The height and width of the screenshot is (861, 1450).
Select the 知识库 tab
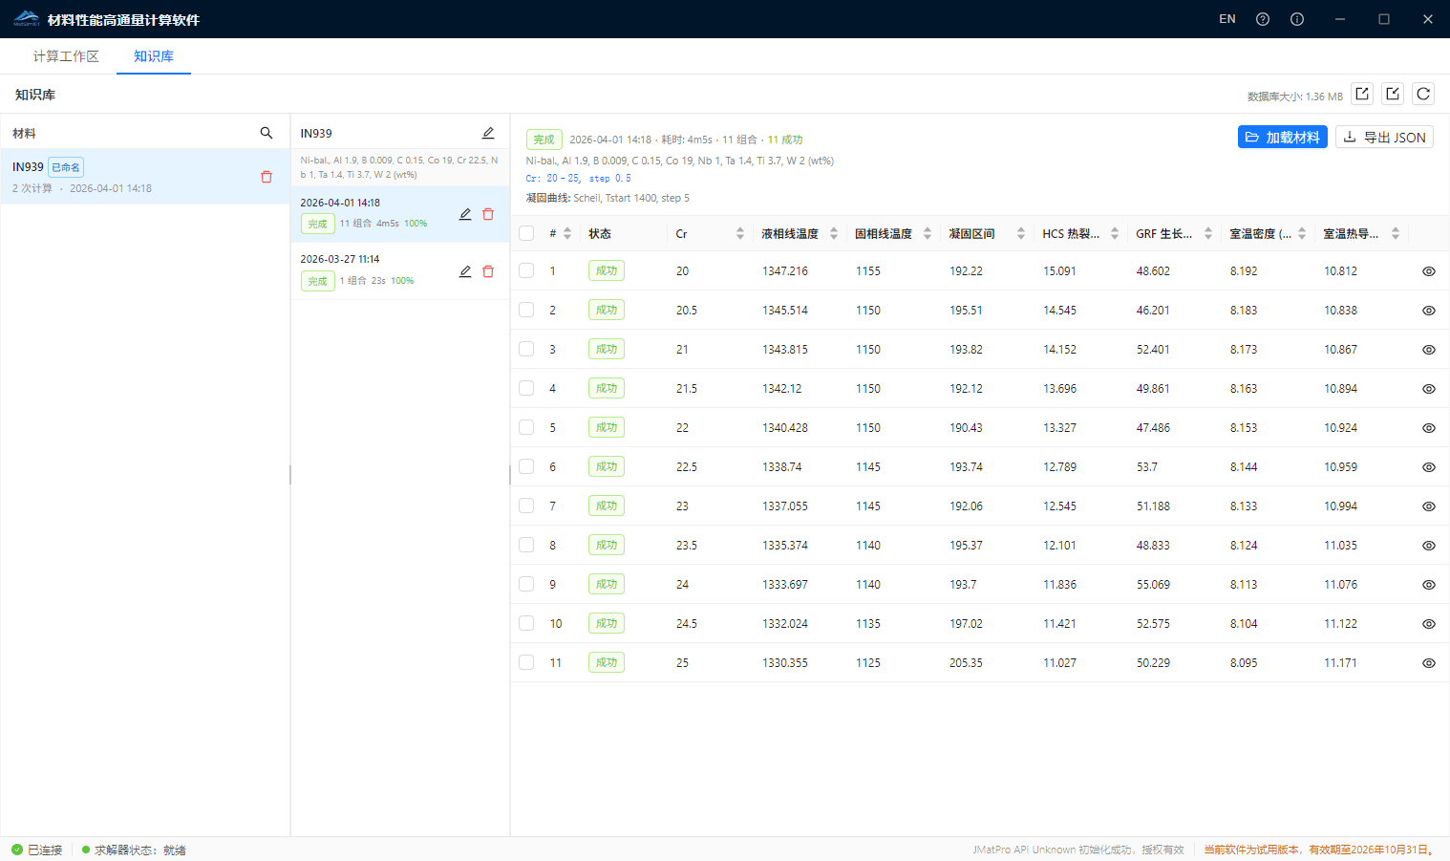click(x=154, y=56)
